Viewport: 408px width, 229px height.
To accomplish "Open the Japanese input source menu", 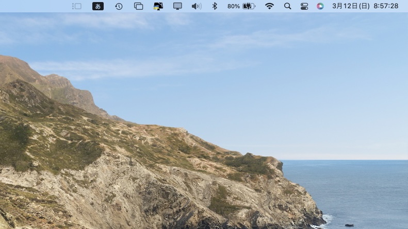I will click(97, 6).
